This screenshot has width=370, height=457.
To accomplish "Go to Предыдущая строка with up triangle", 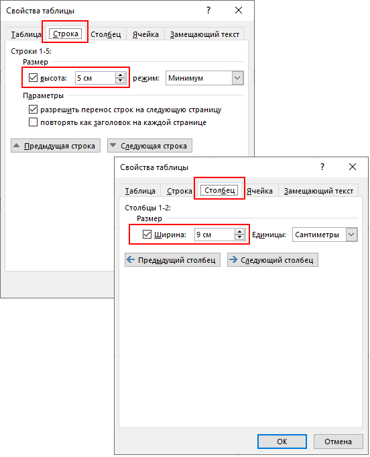I will pos(56,146).
